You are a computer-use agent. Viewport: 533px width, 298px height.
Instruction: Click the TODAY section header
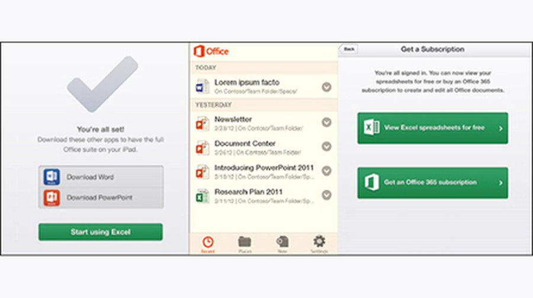coord(264,67)
